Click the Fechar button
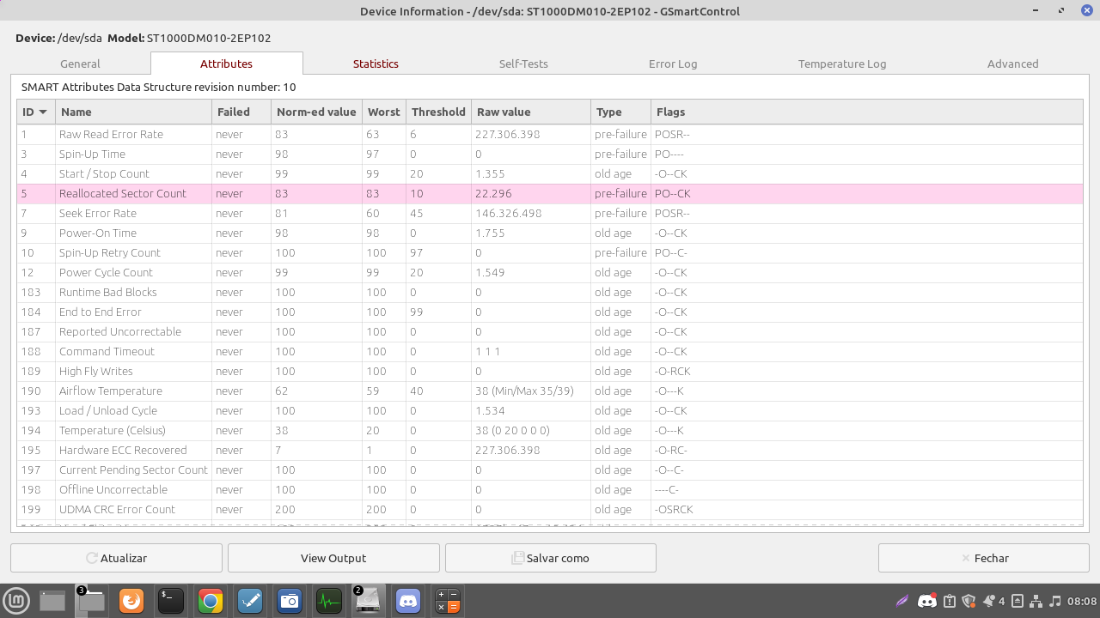The image size is (1100, 618). click(x=983, y=558)
